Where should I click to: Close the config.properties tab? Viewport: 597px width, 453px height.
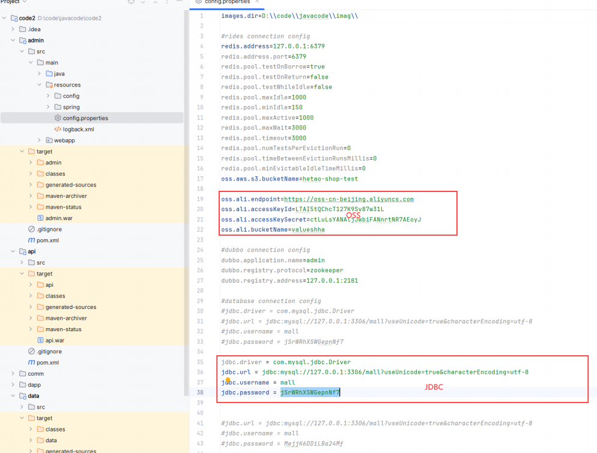pyautogui.click(x=258, y=2)
